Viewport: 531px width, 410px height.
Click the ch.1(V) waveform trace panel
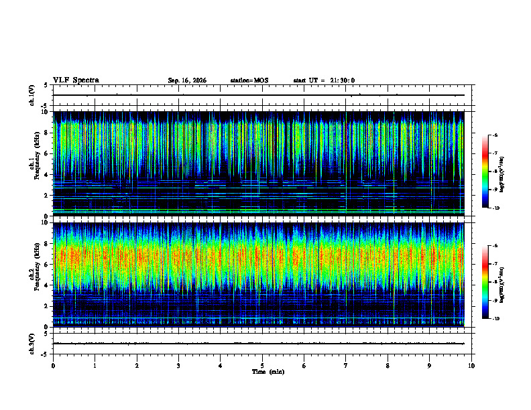click(262, 95)
